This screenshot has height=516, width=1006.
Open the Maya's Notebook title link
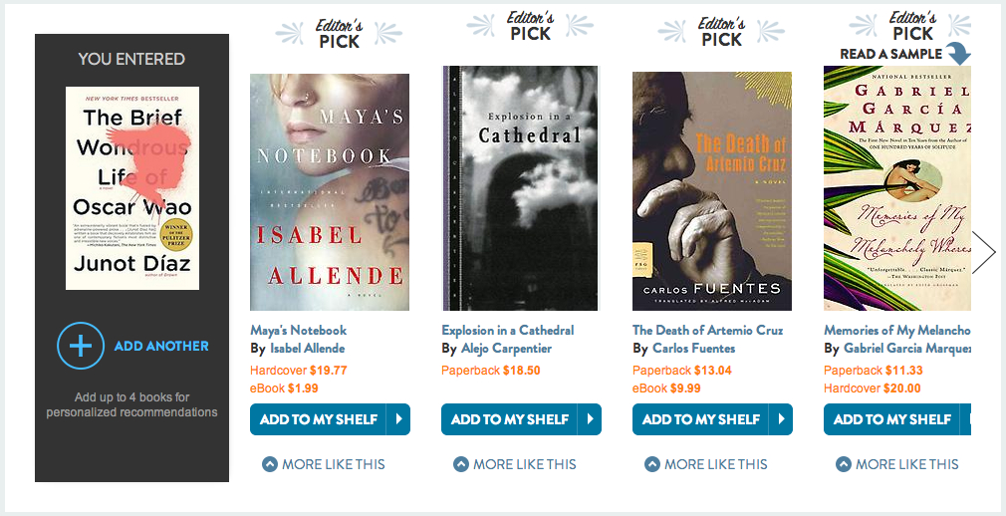click(298, 330)
